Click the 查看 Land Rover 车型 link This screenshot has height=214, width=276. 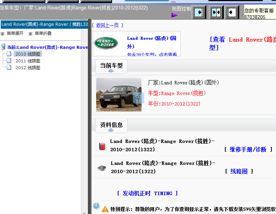pos(243,43)
